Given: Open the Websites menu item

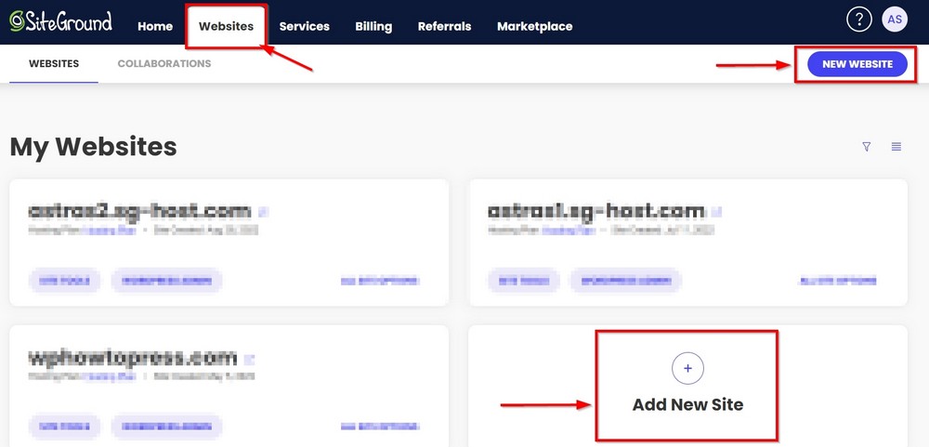Looking at the screenshot, I should (227, 26).
